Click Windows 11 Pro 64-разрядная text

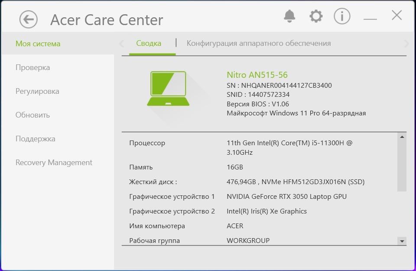click(318, 113)
